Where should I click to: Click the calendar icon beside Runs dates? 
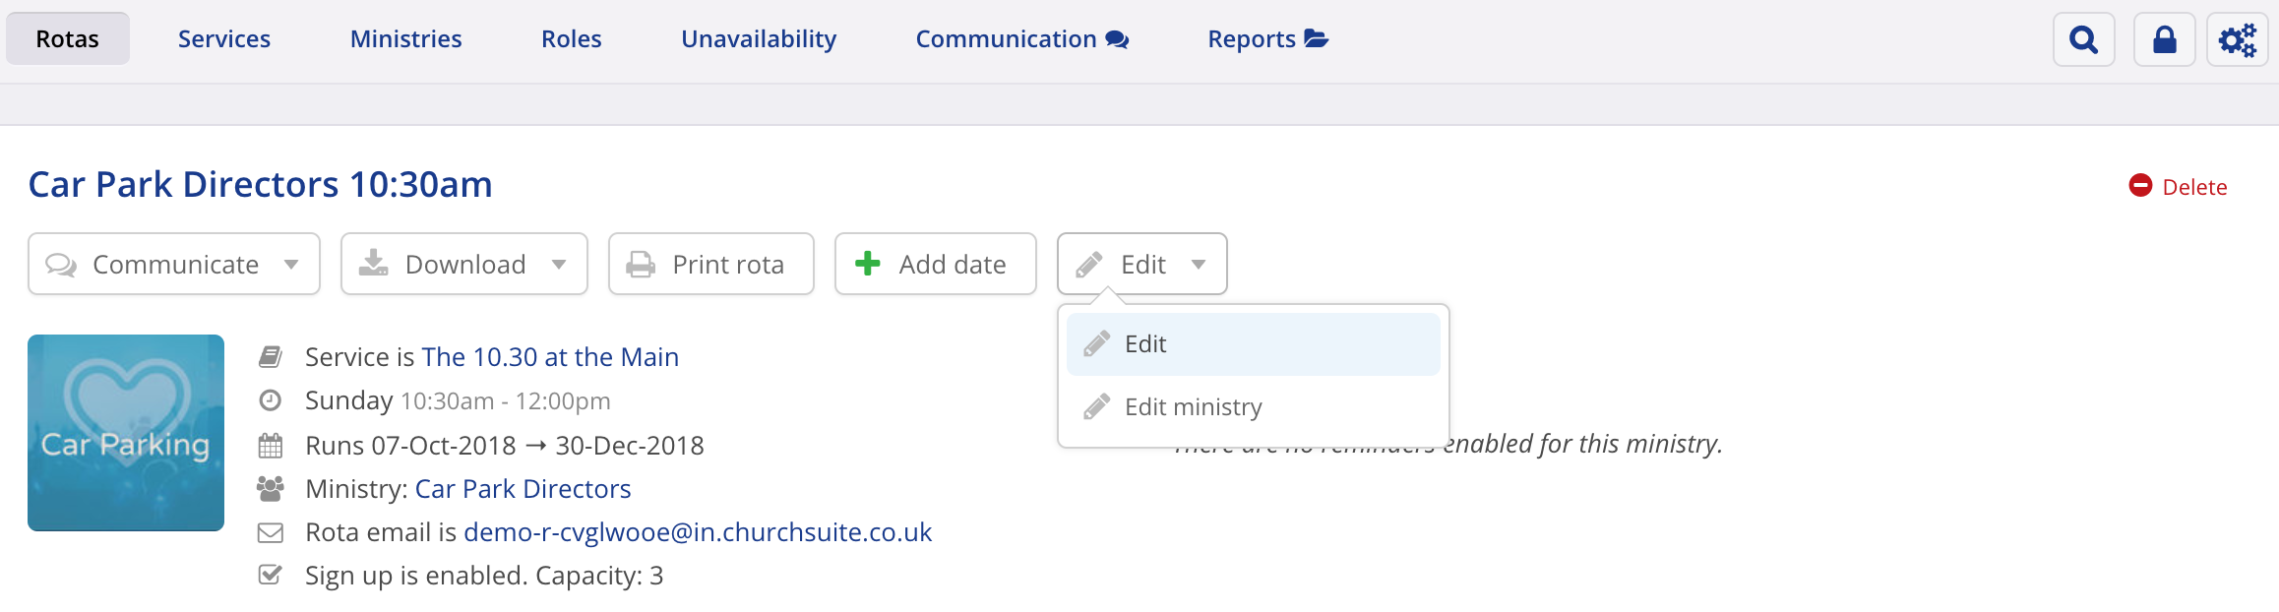(x=270, y=446)
